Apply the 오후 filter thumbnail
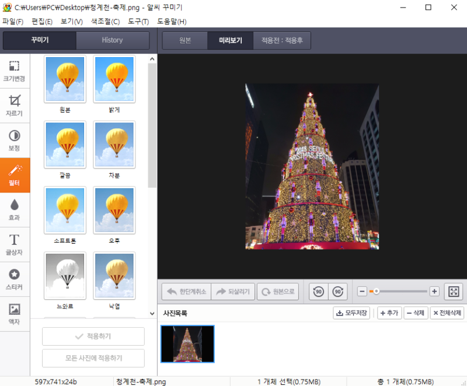467x386 pixels. [114, 210]
